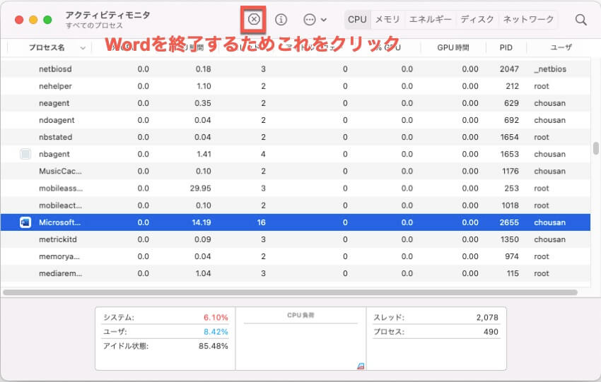Switch to the エネルギー tab
This screenshot has width=601, height=382.
click(430, 19)
